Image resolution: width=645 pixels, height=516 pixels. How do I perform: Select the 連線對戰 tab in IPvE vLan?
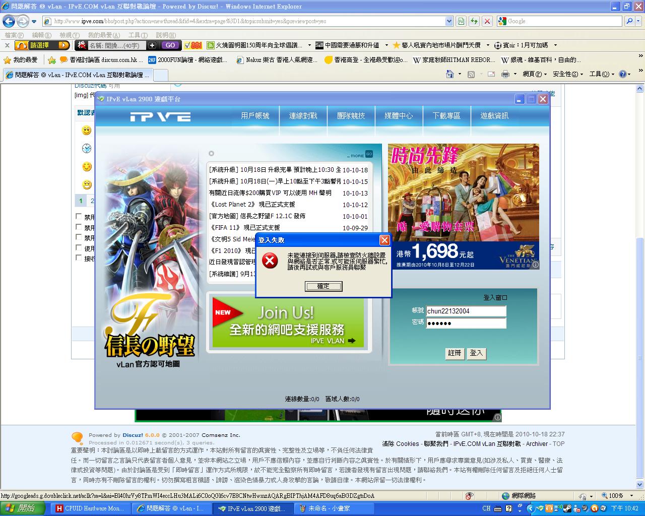(303, 116)
